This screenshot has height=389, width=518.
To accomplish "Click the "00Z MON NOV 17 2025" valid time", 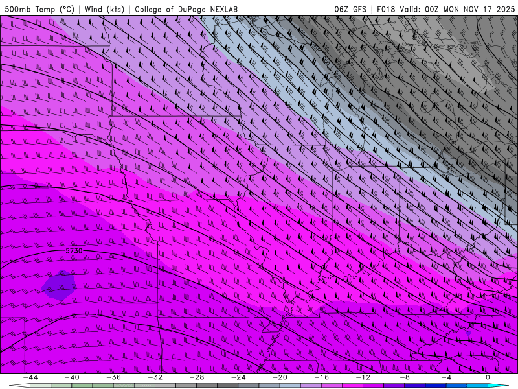I will [x=470, y=9].
